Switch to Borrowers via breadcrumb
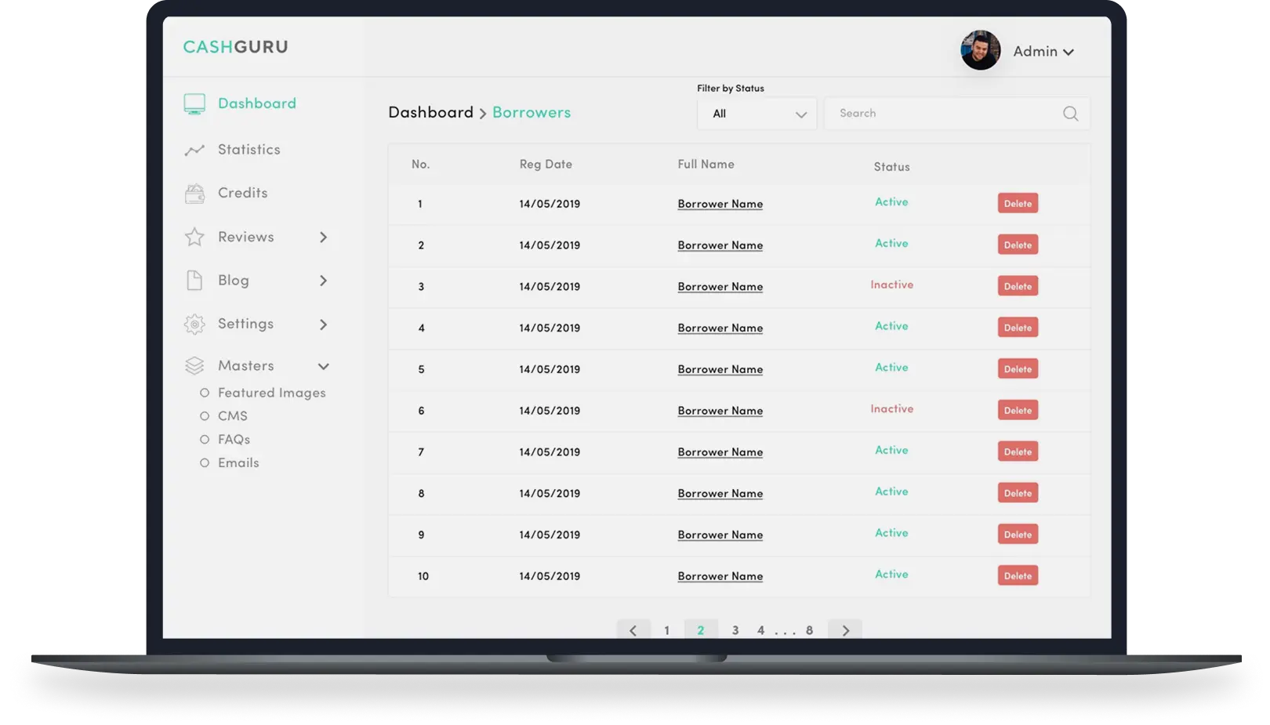The width and height of the screenshot is (1270, 725). [532, 112]
